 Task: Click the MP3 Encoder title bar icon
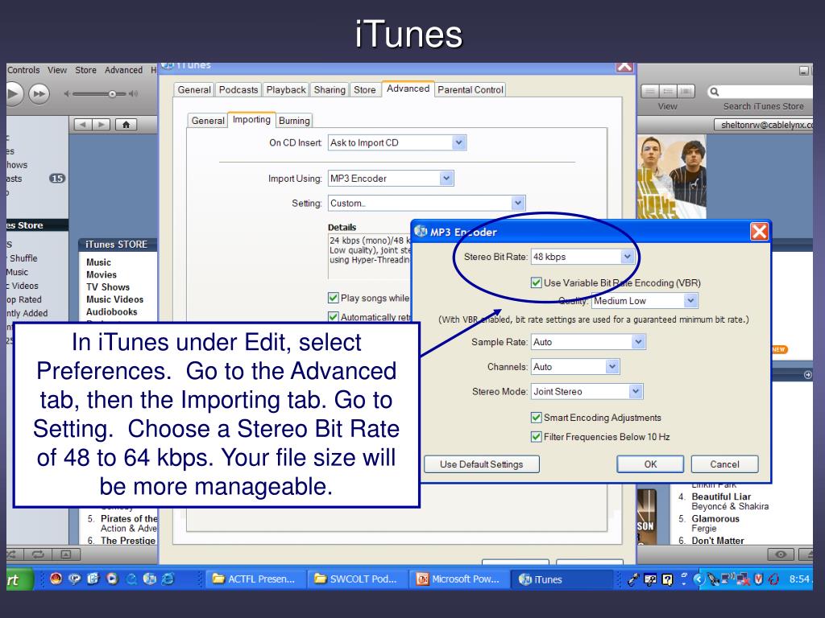(x=421, y=231)
